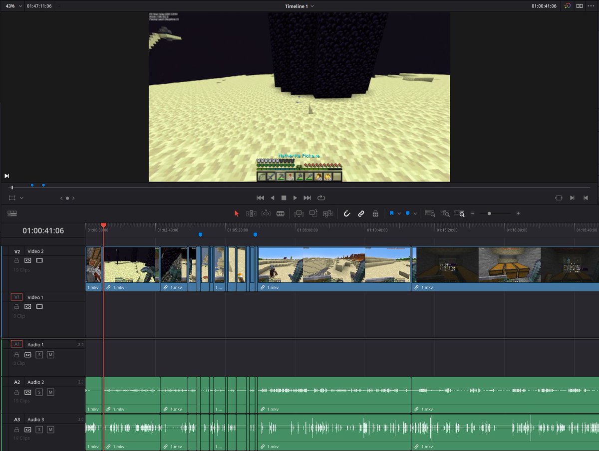
Task: Play the timeline forward
Action: (295, 198)
